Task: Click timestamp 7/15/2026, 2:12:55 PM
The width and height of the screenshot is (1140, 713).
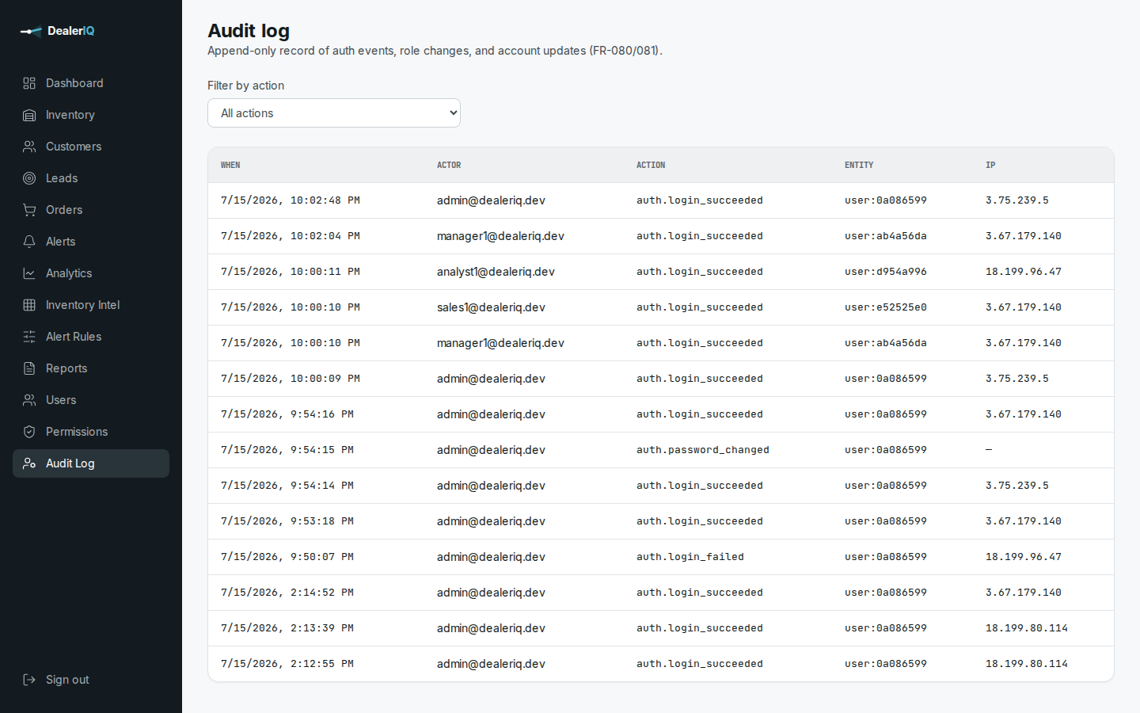Action: [x=287, y=664]
